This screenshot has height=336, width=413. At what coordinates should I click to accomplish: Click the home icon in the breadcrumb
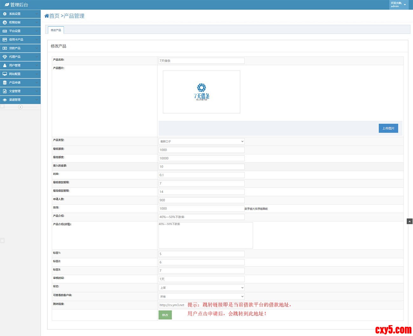click(x=47, y=16)
